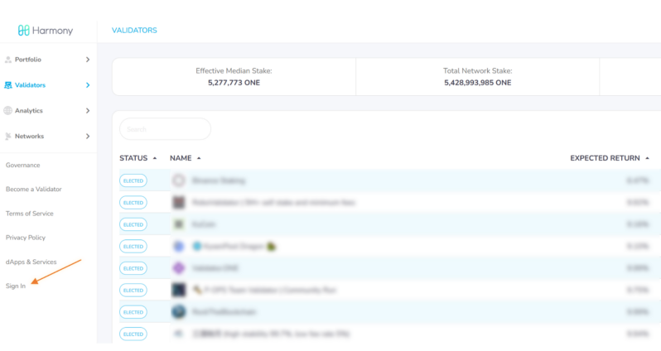The width and height of the screenshot is (661, 351).
Task: Click the Harmony logo
Action: click(x=45, y=31)
